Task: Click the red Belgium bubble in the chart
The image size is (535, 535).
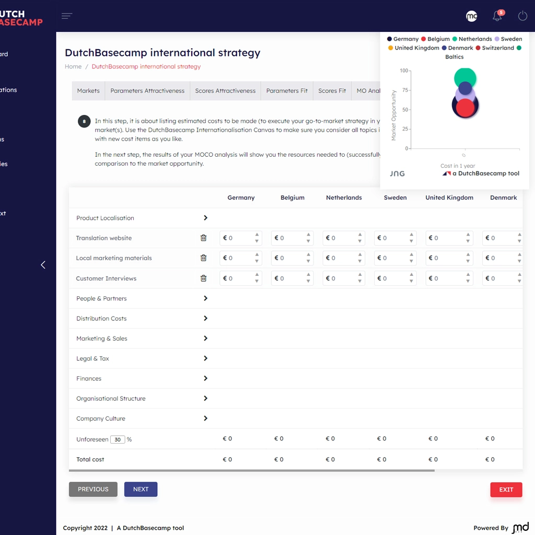Action: pos(465,108)
